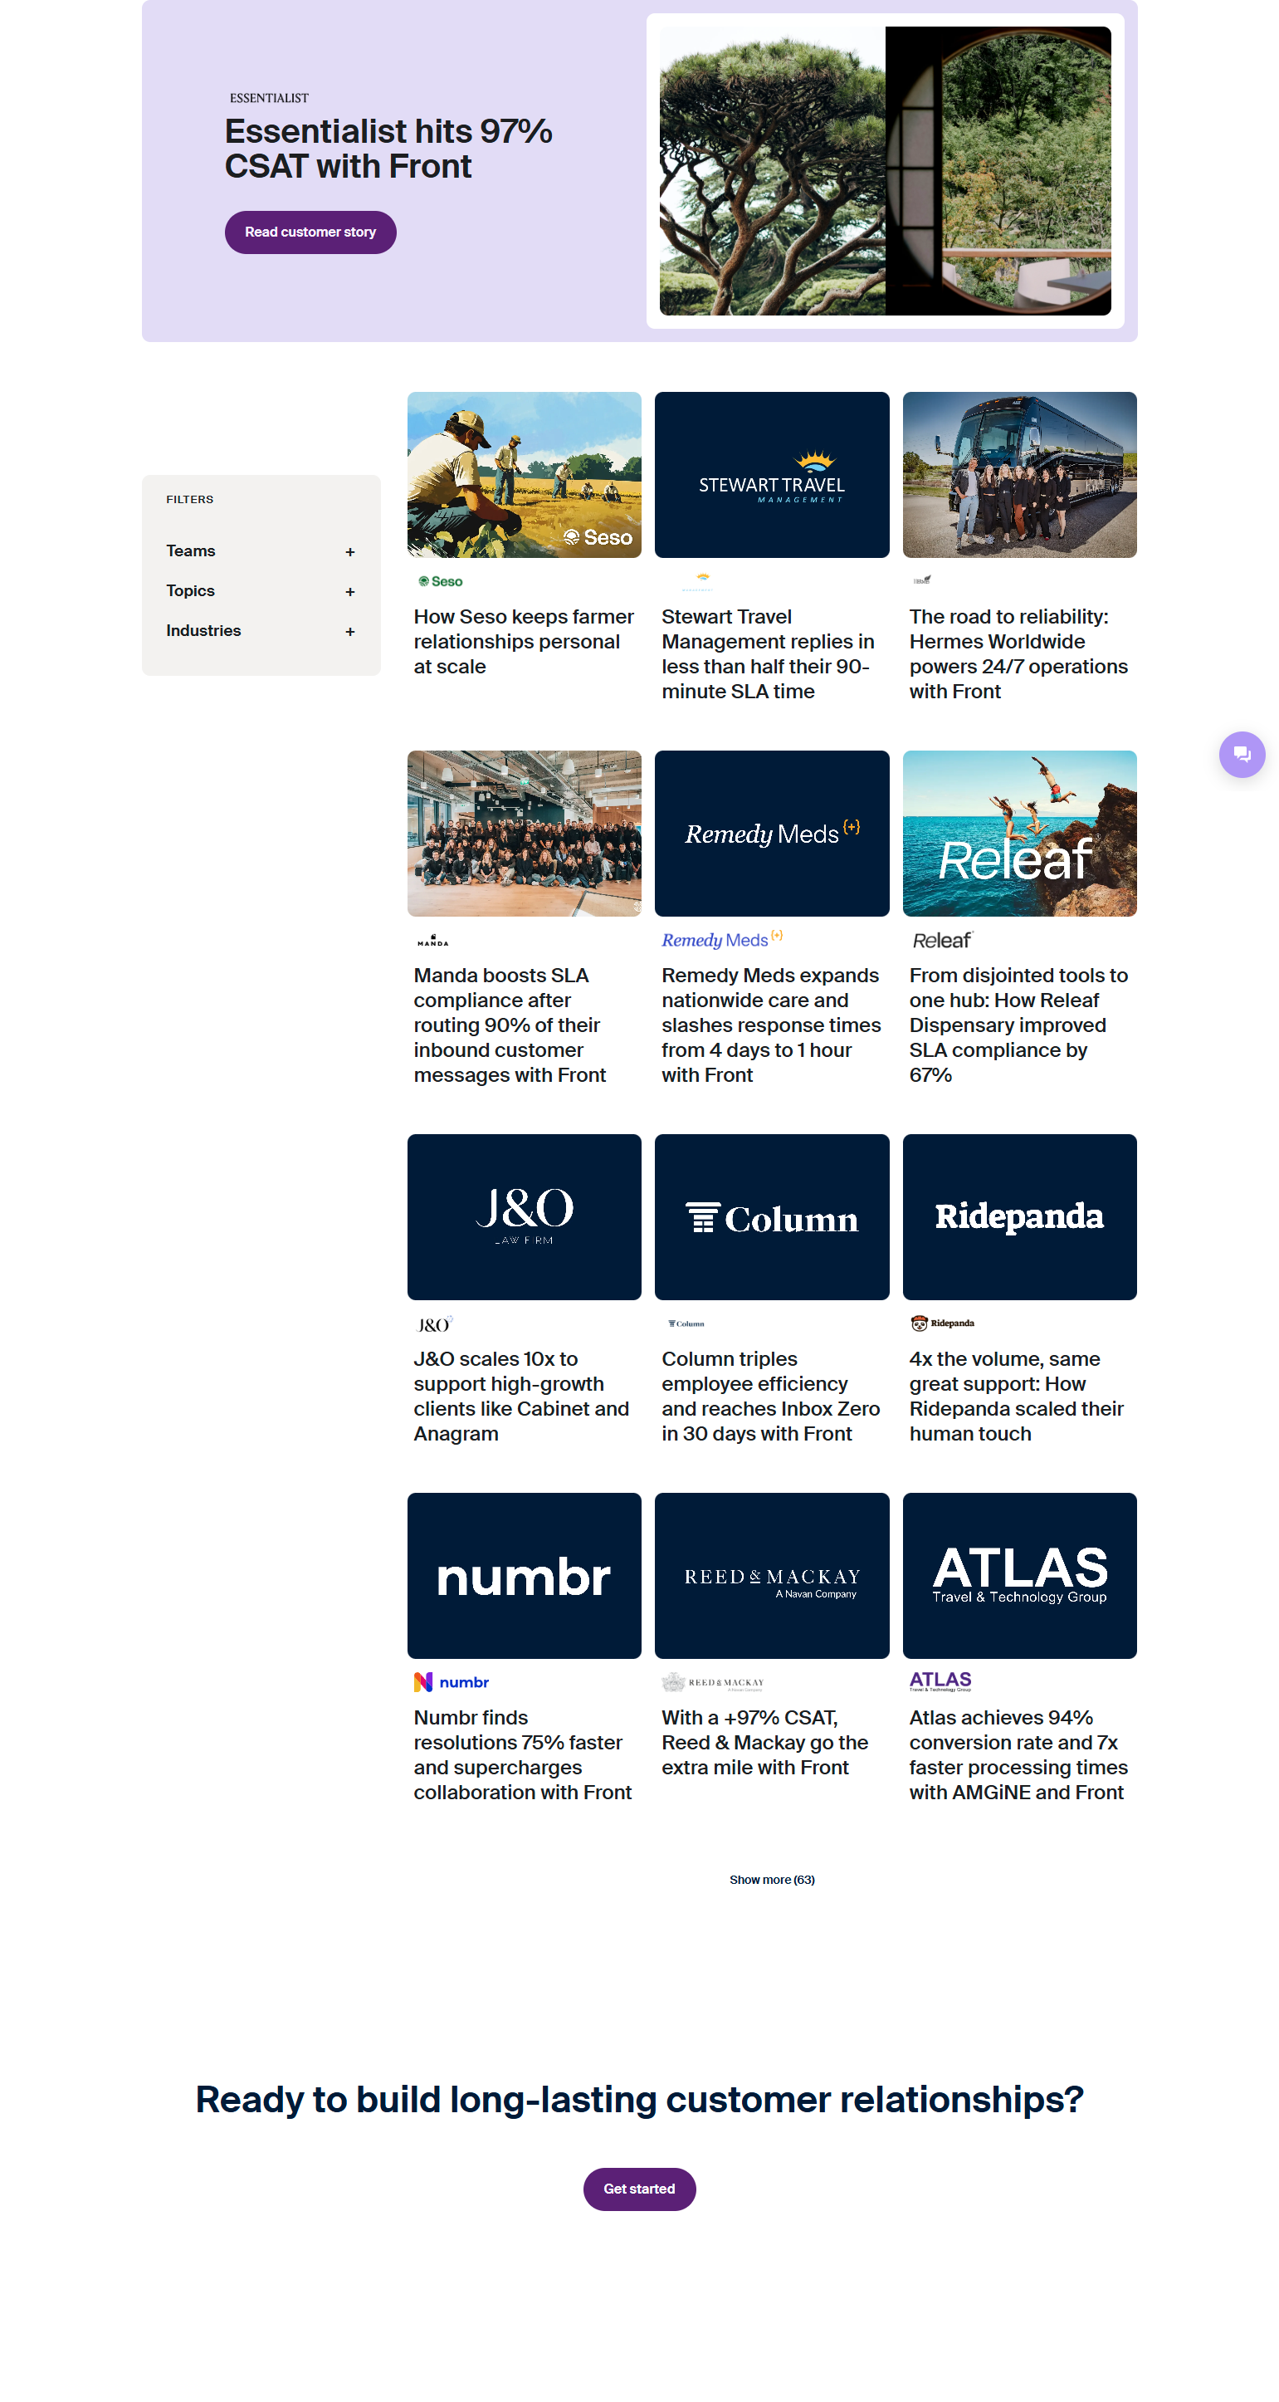
Task: Click the small Hermes Worldwide logo
Action: (x=921, y=580)
